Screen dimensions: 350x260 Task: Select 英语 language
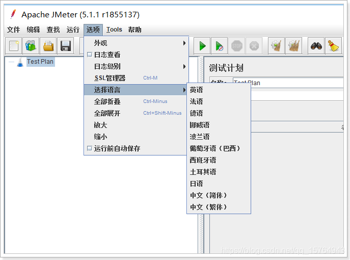point(219,90)
